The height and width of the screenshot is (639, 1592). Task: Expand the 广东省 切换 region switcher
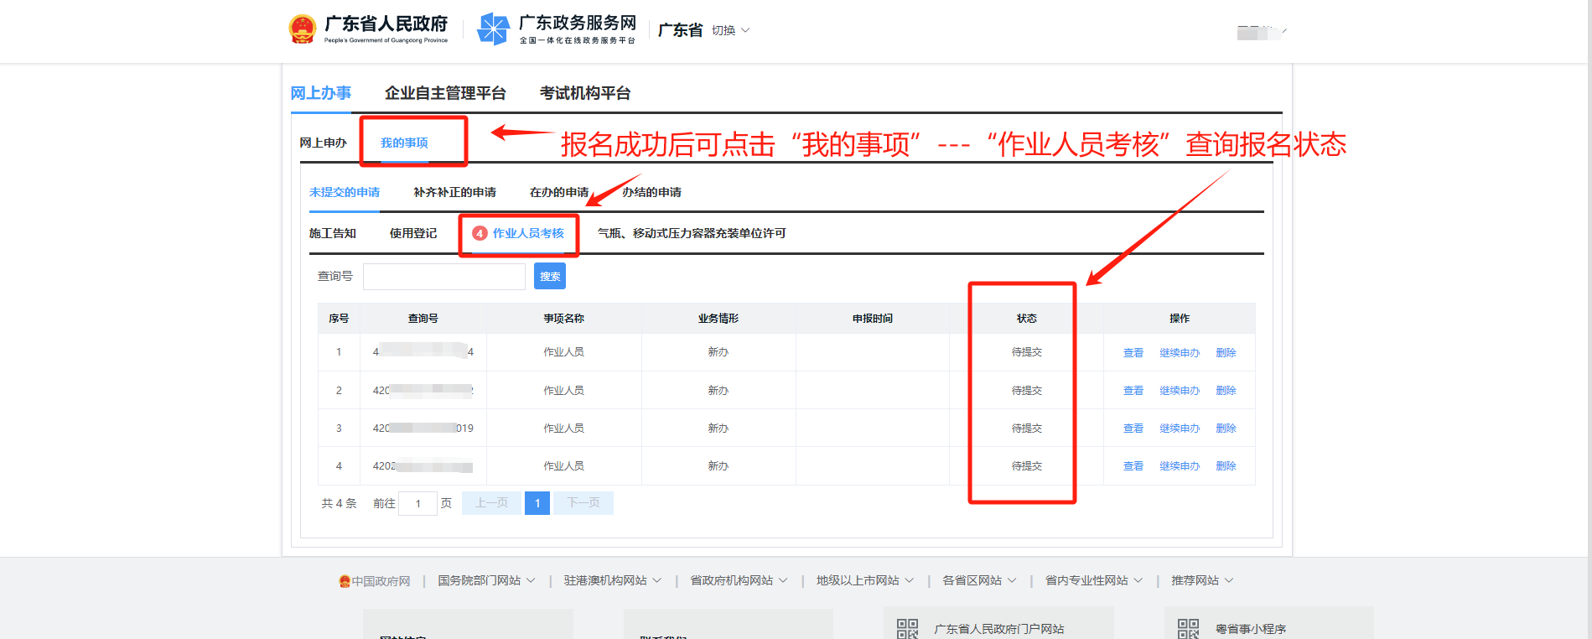tap(729, 30)
